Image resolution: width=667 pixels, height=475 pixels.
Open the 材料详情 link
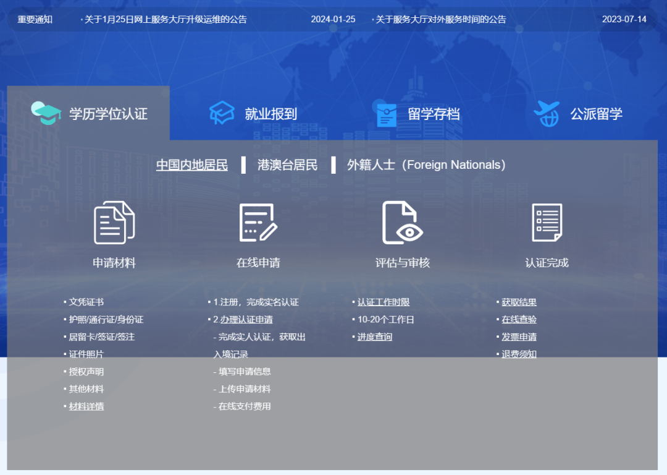86,406
